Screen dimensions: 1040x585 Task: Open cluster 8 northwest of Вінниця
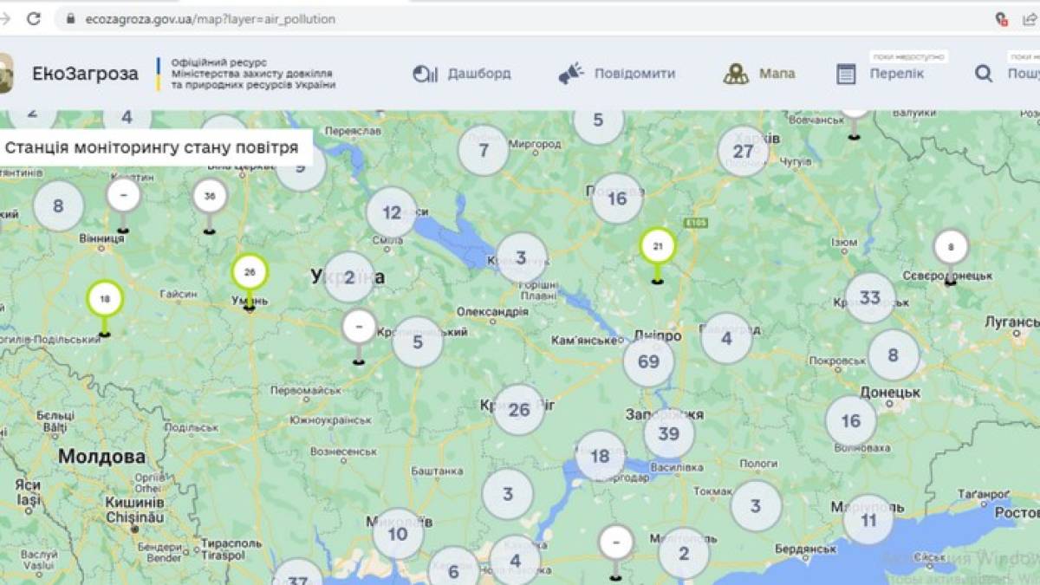(x=58, y=206)
